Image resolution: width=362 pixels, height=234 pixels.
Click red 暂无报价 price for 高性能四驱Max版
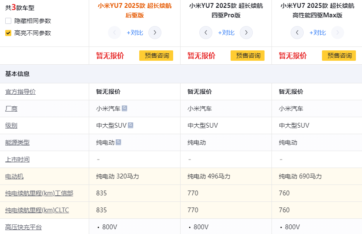click(x=293, y=56)
